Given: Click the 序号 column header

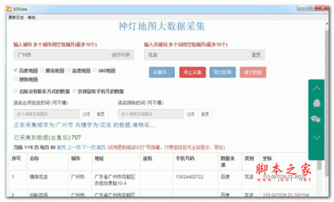Looking at the screenshot, I should point(16,158).
